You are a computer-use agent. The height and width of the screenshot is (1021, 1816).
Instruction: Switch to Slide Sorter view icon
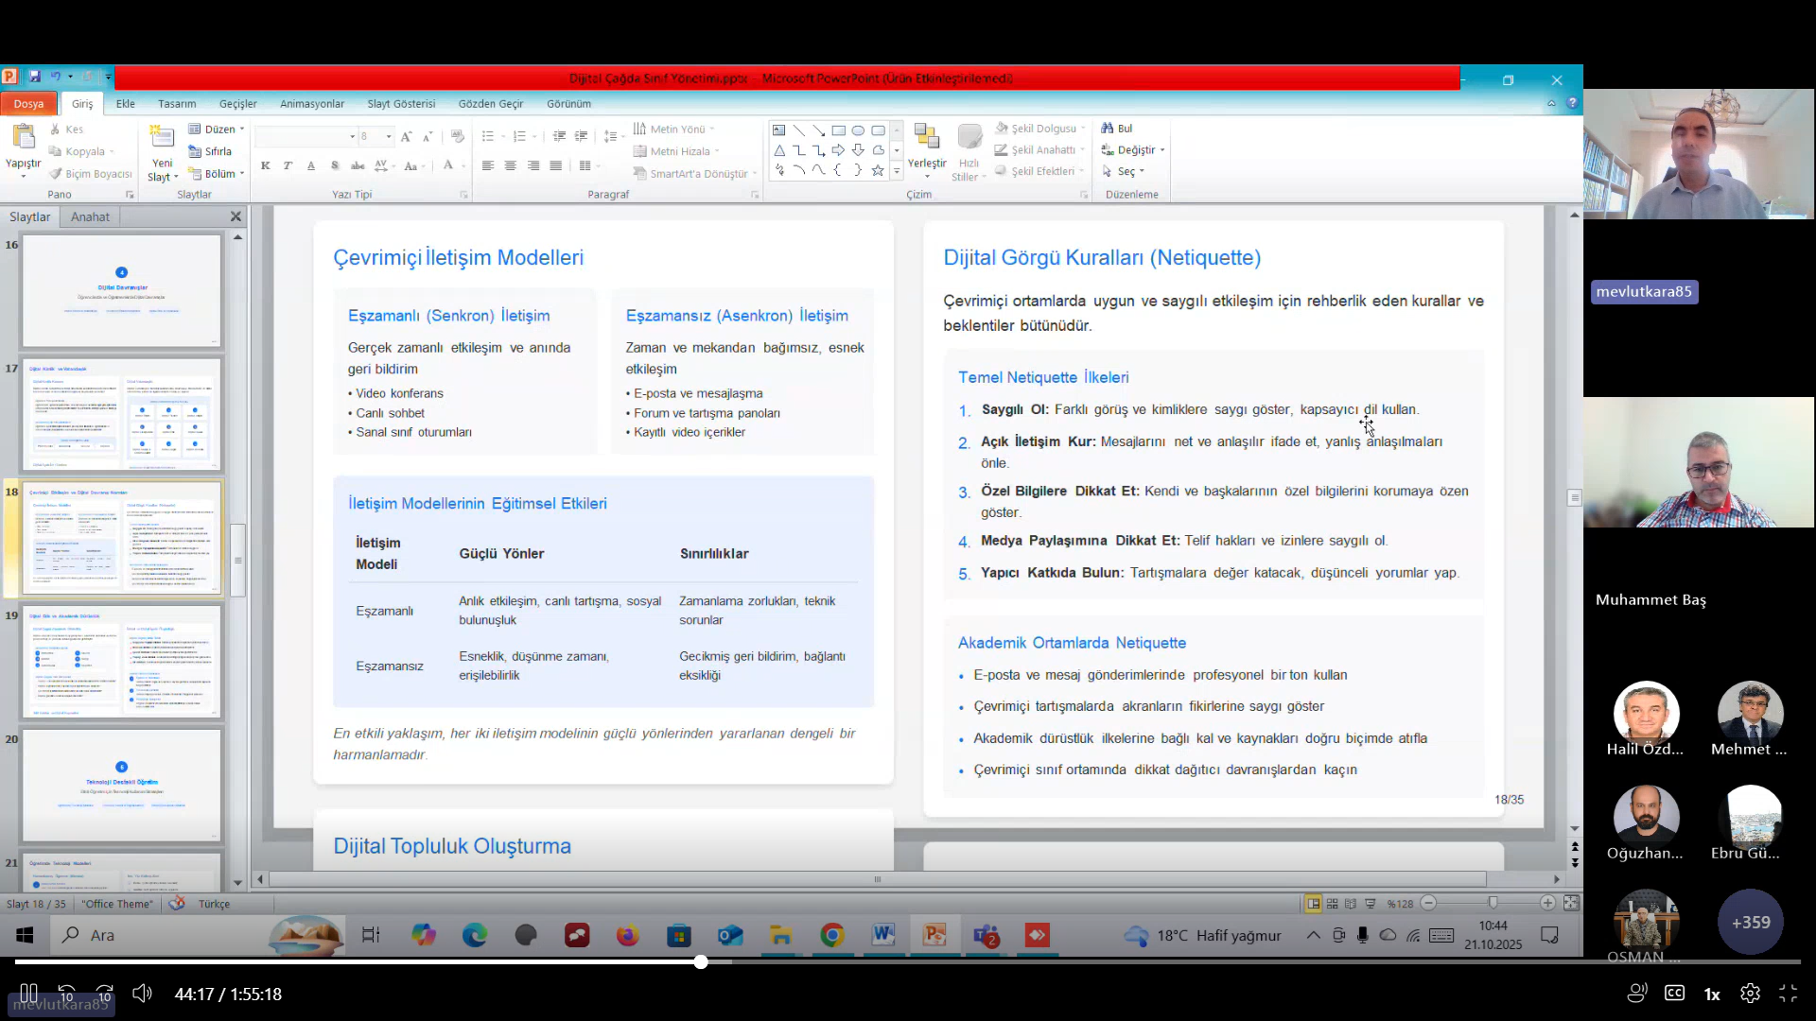(1333, 904)
